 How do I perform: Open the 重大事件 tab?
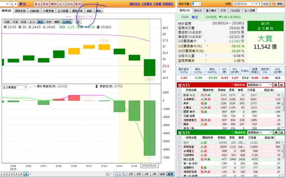click(211, 11)
